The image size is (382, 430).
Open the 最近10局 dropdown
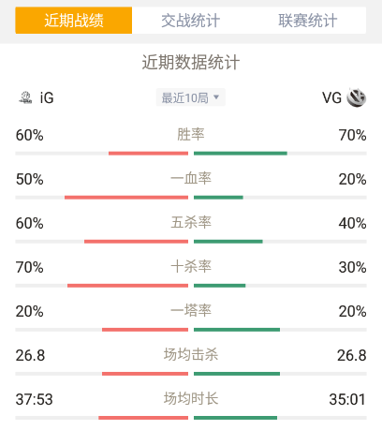[x=191, y=97]
